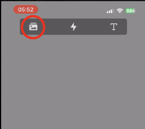Select the leftmost toolbar item, pictures
The width and height of the screenshot is (145, 129).
(x=33, y=27)
